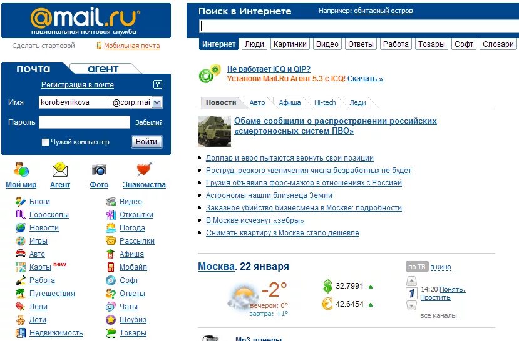The height and width of the screenshot is (341, 519).
Task: Open the Мой мир people icon
Action: (21, 170)
